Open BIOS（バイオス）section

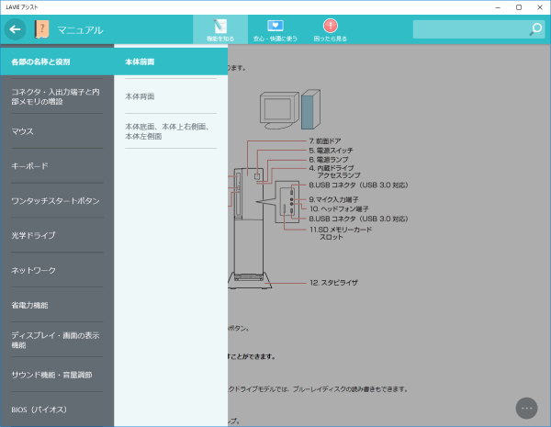[x=57, y=410]
